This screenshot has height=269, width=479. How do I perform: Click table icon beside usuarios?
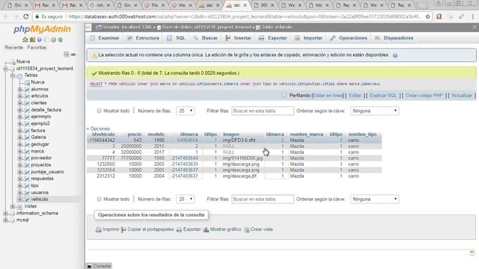(x=27, y=193)
